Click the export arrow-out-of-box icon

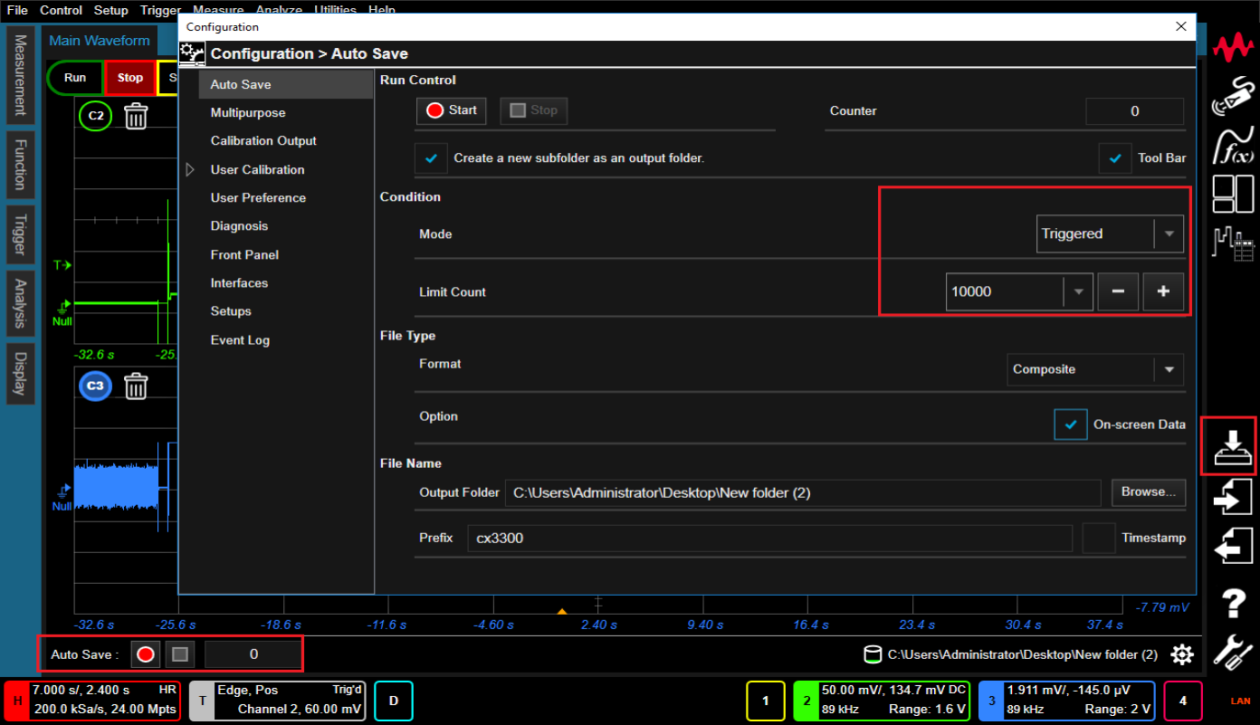pyautogui.click(x=1233, y=546)
